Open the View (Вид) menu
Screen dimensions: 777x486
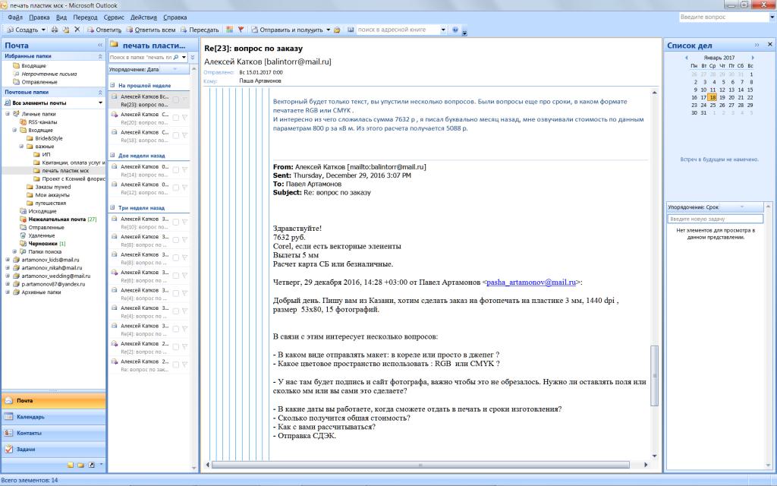click(x=61, y=17)
